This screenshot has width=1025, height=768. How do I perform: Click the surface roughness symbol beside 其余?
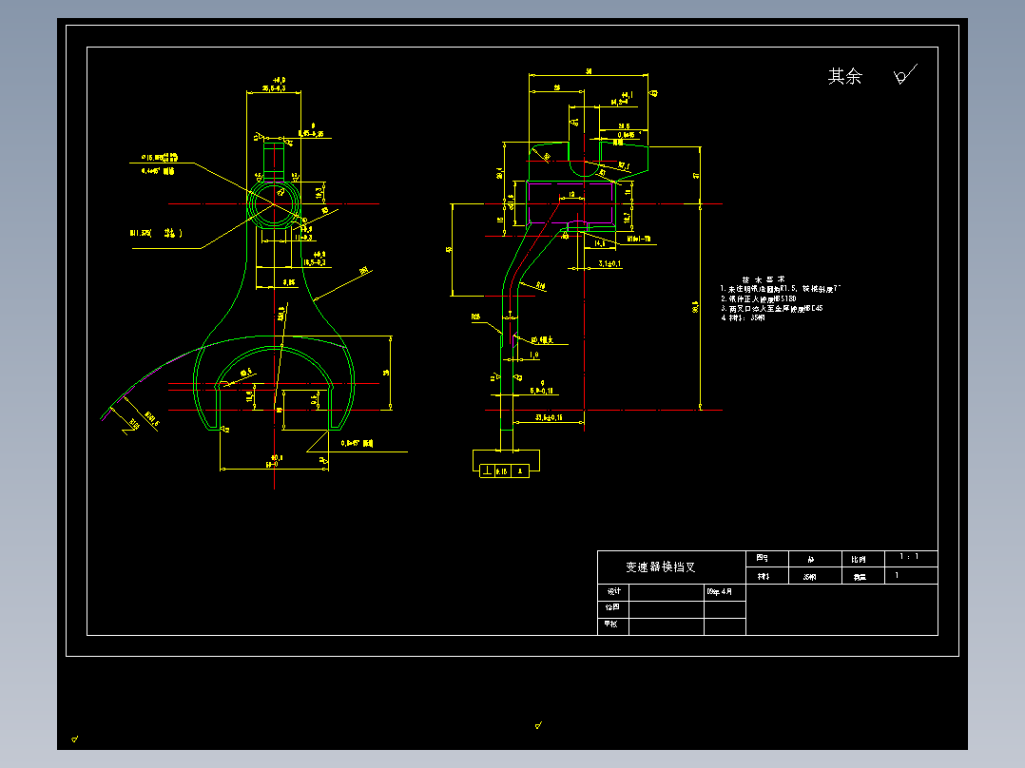pos(905,75)
